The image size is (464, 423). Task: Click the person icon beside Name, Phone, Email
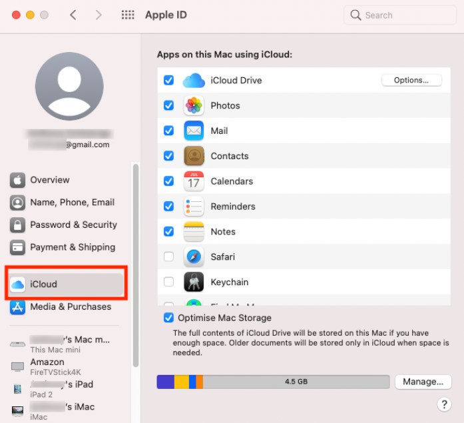pyautogui.click(x=17, y=203)
